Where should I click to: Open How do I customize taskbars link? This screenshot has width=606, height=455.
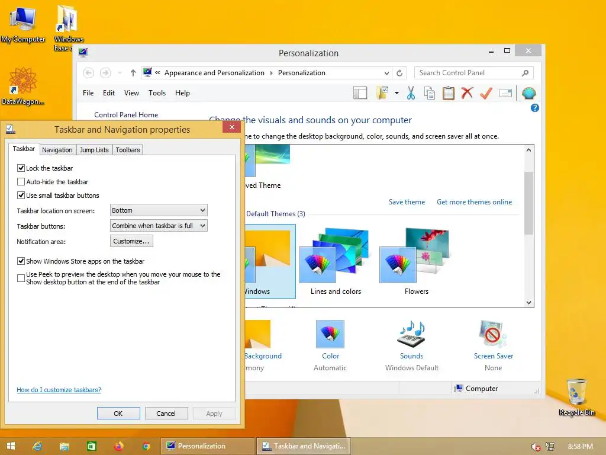point(59,390)
